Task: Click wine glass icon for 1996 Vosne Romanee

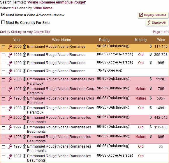Action: [x=10, y=55]
